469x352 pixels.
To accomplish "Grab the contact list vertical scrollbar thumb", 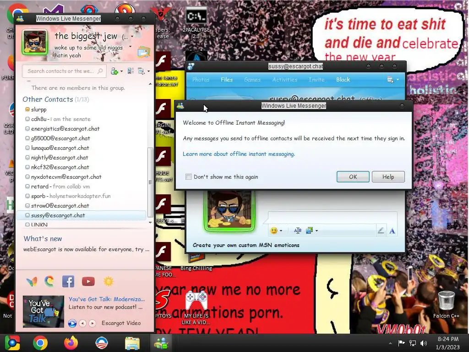I will pyautogui.click(x=150, y=182).
